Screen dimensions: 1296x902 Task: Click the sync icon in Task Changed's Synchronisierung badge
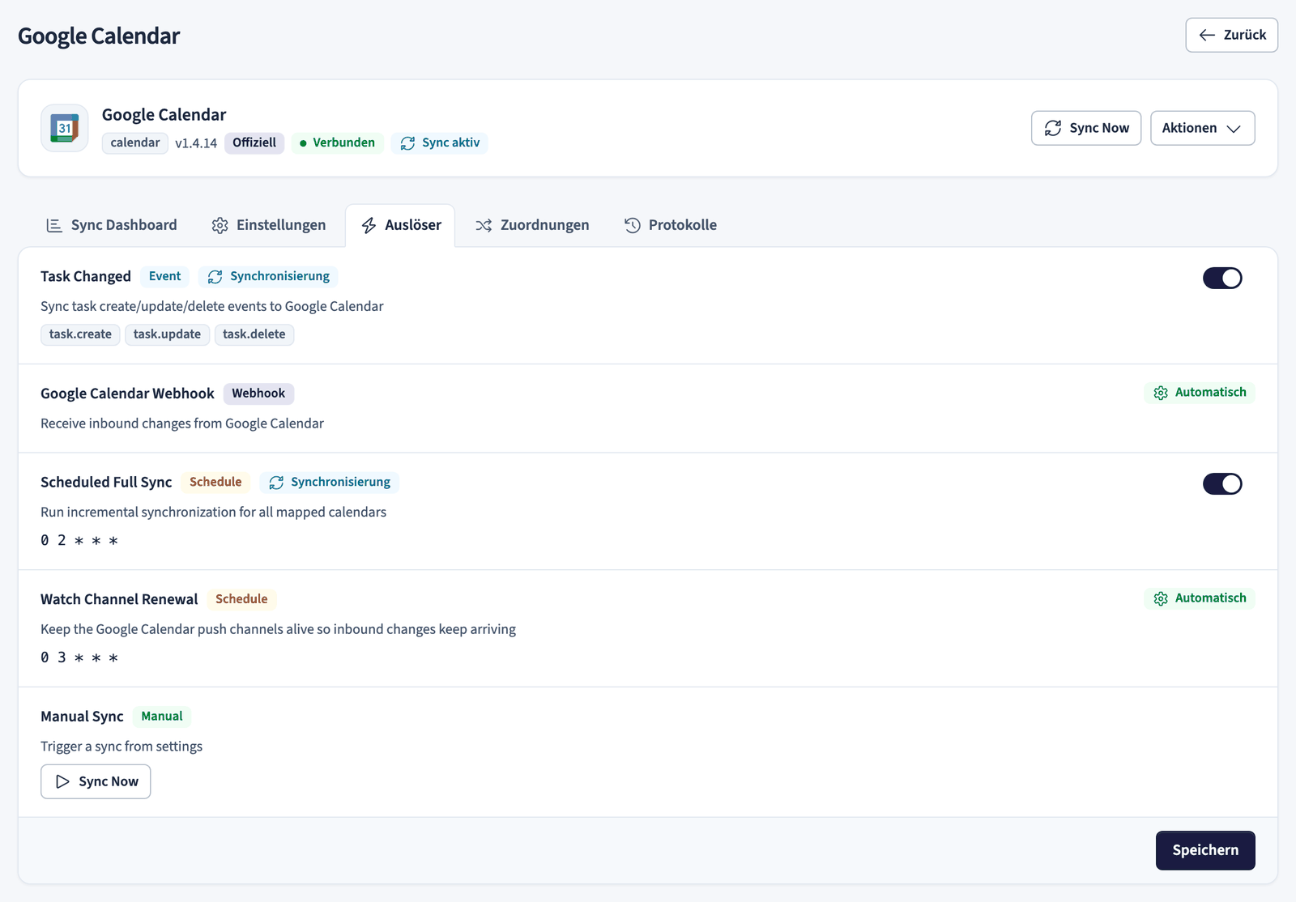coord(215,277)
